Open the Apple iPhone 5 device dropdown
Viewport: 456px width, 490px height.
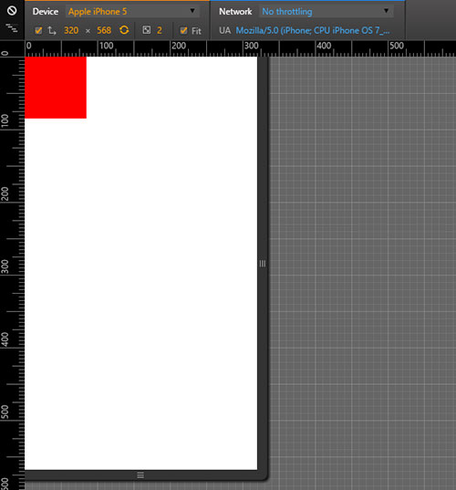(x=132, y=12)
